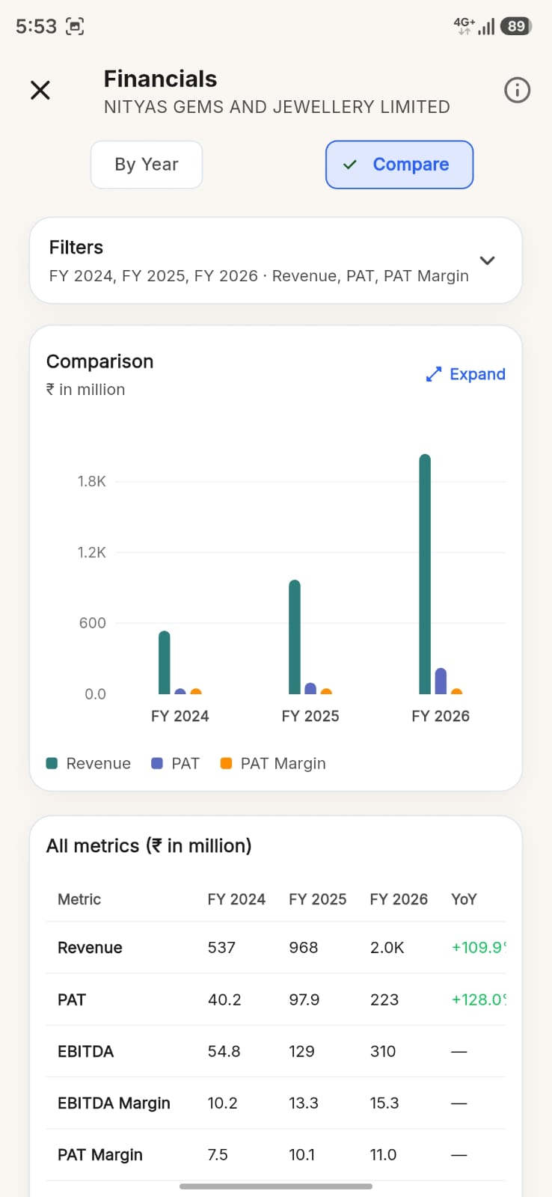Tap the bottom home gesture bar
Image resolution: width=552 pixels, height=1197 pixels.
(276, 1186)
